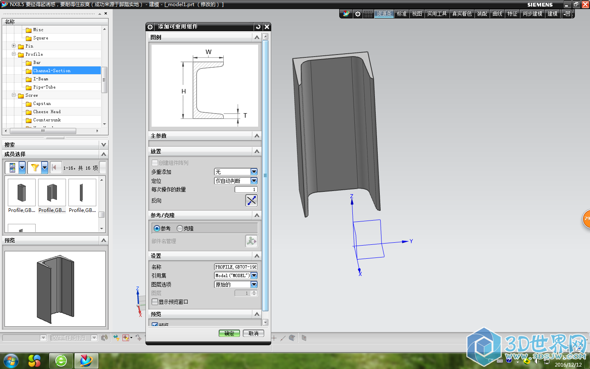Viewport: 590px width, 369px height.
Task: Select the I-Beam tree item
Action: point(41,79)
